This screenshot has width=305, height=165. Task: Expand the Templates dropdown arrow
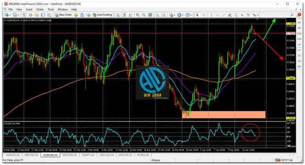[191, 15]
